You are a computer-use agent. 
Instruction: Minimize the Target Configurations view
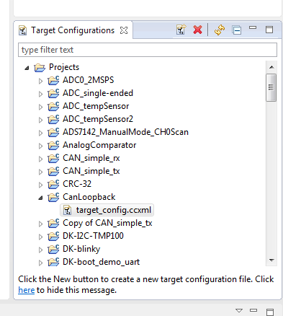253,27
